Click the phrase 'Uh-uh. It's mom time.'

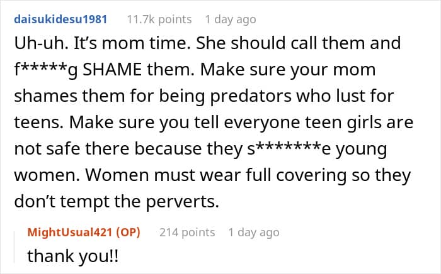103,43
